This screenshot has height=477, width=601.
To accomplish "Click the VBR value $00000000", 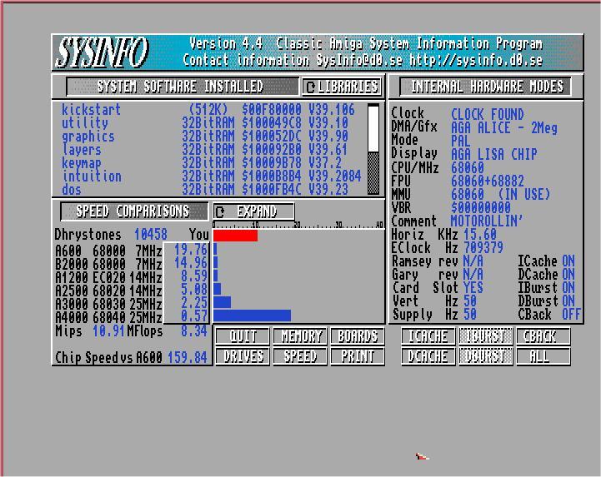I will point(481,207).
